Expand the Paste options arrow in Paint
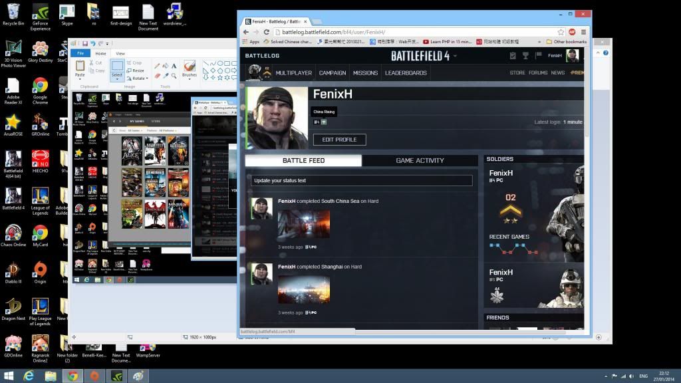This screenshot has width=681, height=383. point(80,80)
